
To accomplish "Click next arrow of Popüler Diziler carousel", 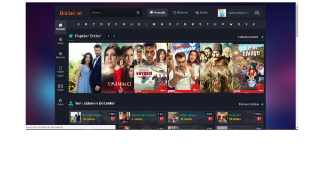I will (114, 36).
